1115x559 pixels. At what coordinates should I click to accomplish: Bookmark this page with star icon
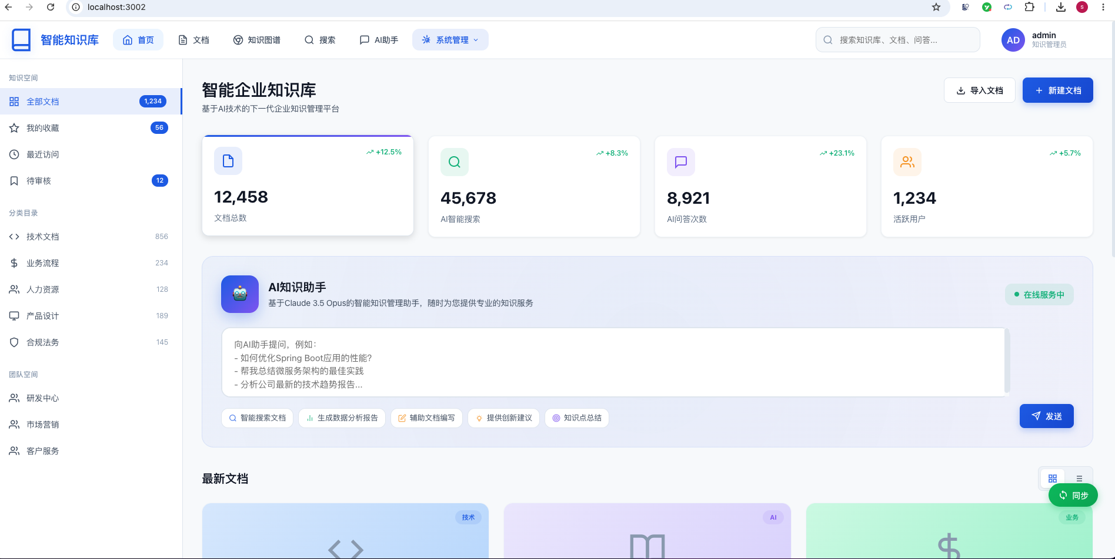point(936,7)
